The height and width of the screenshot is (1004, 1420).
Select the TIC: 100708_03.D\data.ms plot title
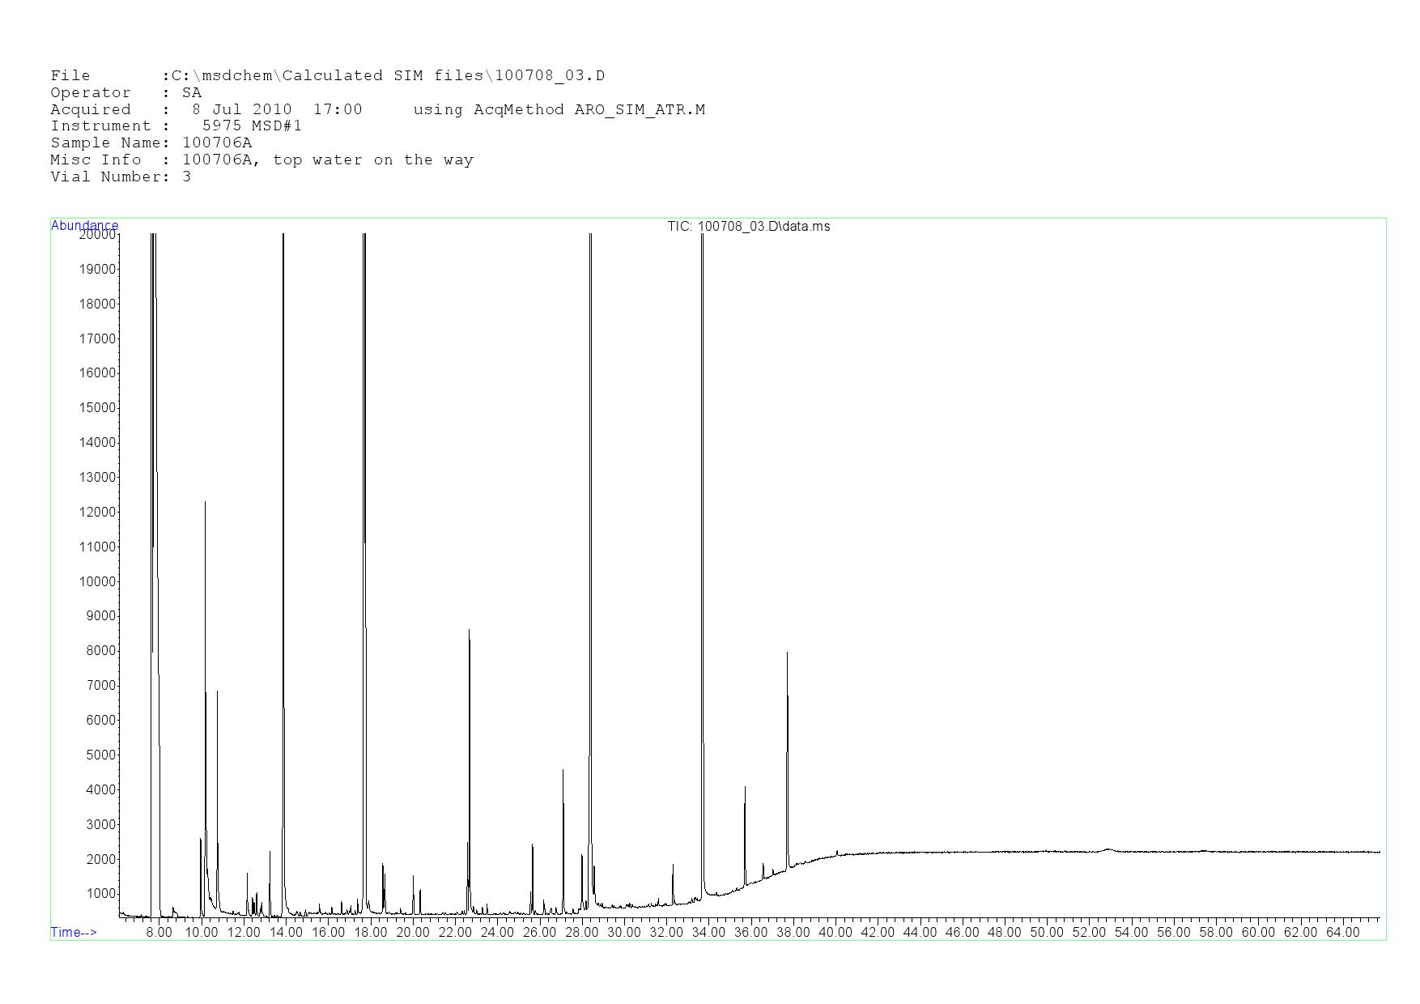748,227
